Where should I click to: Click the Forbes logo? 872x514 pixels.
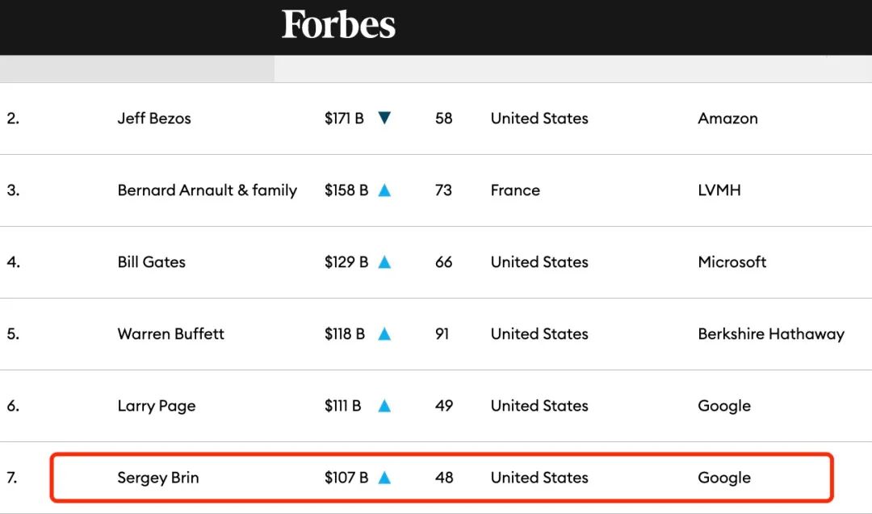click(x=338, y=25)
